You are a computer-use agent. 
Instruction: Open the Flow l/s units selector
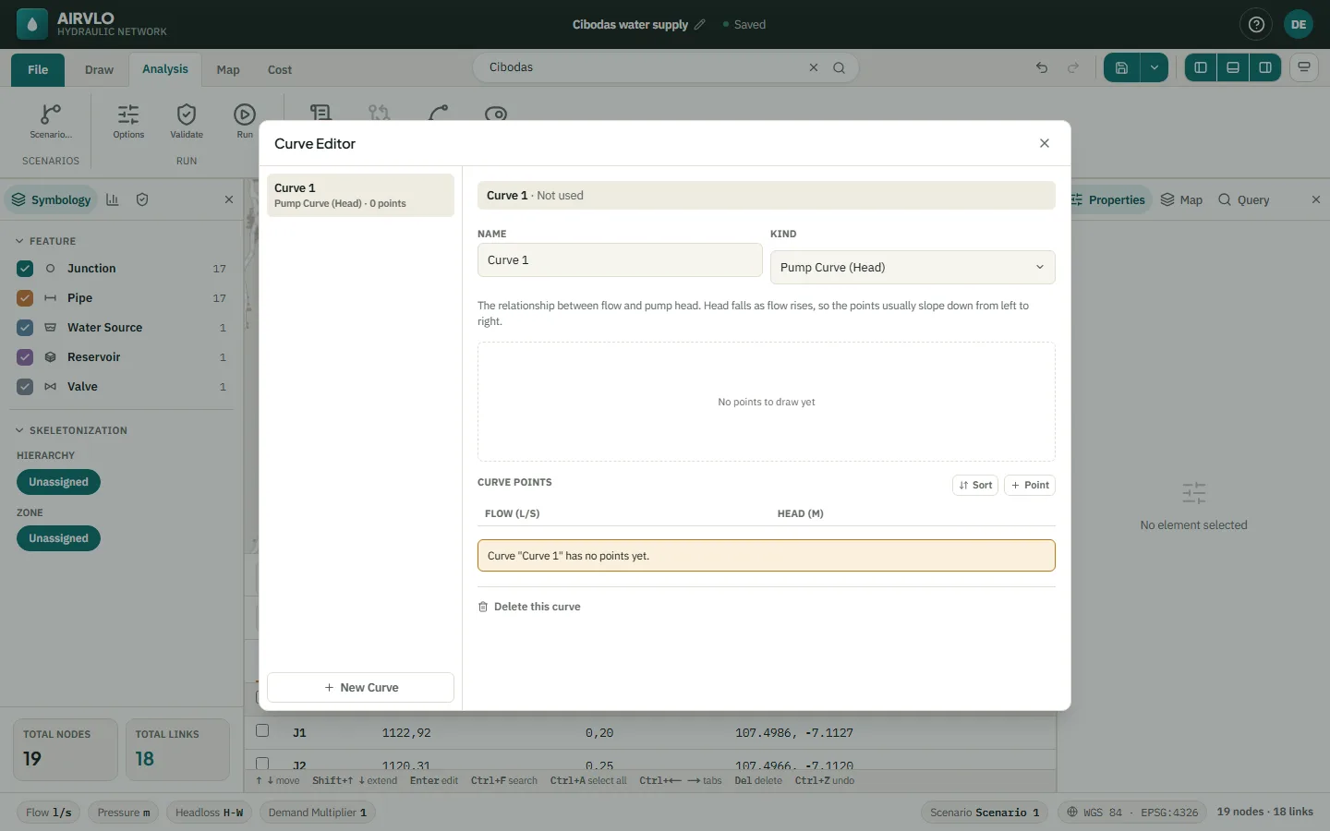point(49,813)
